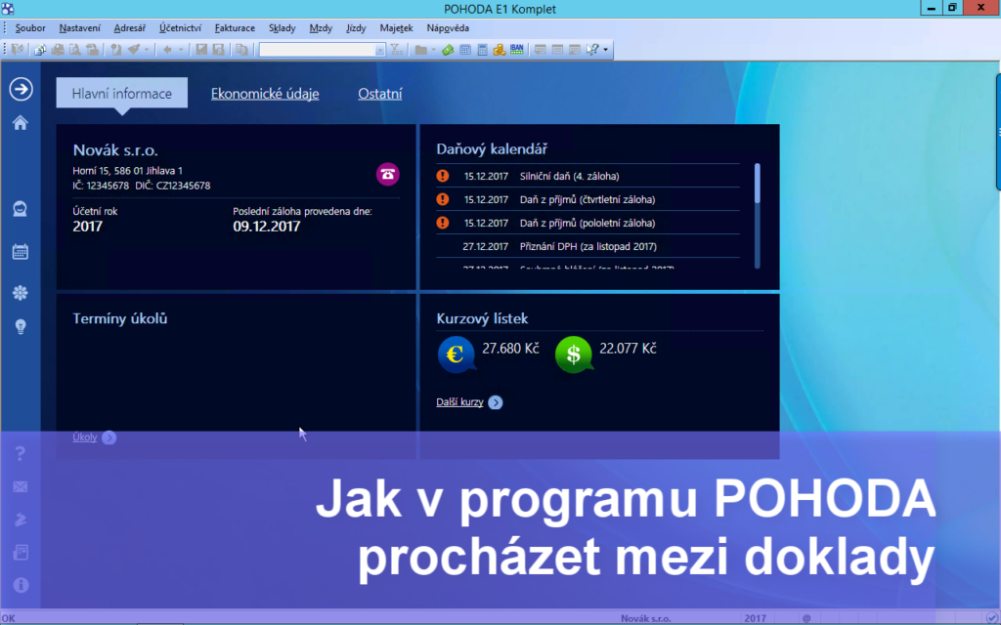Open the calendar icon in left sidebar
The image size is (1001, 625).
(21, 252)
